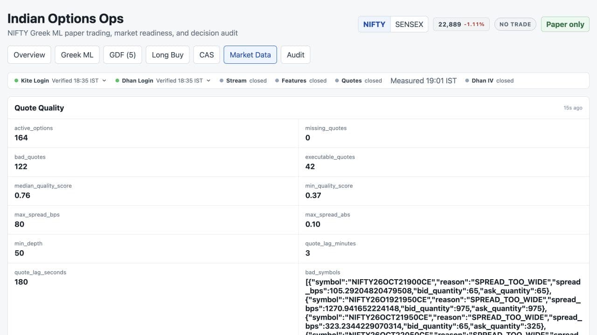Go to the Long Buy tab
Screen dimensions: 597x335
167,54
